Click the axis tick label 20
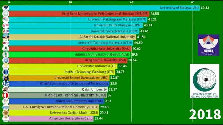The width and height of the screenshot is (223, 125). point(70,2)
